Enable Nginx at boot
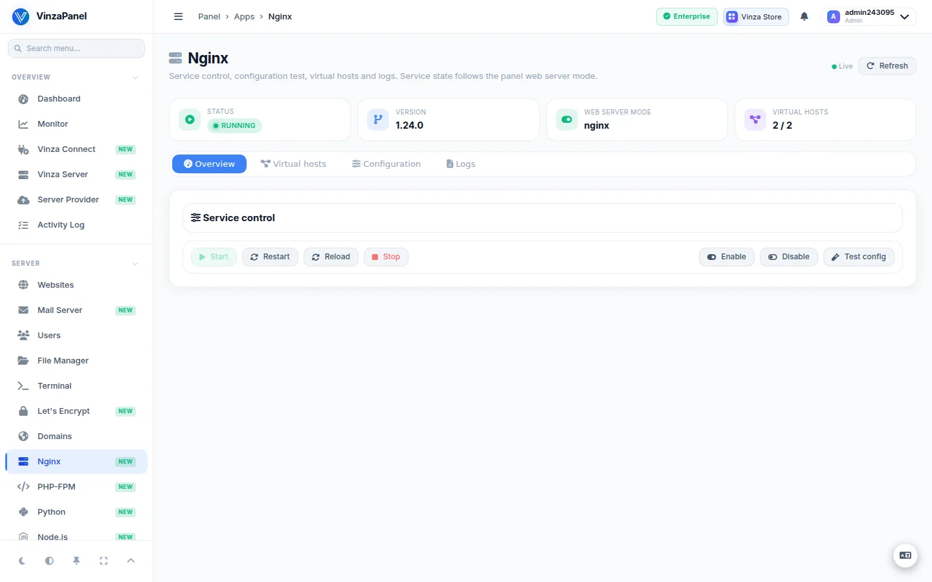Image resolution: width=932 pixels, height=582 pixels. pos(726,257)
